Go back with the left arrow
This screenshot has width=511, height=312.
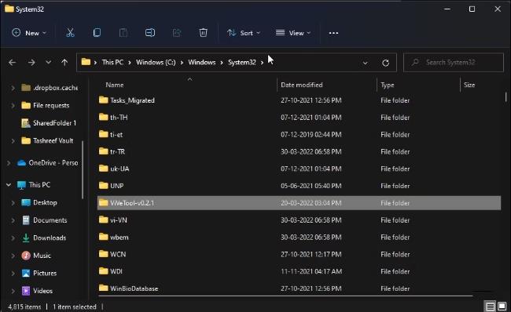pyautogui.click(x=13, y=63)
